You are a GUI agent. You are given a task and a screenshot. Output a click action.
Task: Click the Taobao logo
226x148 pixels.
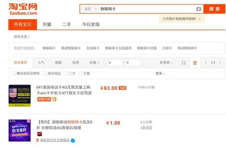23,9
